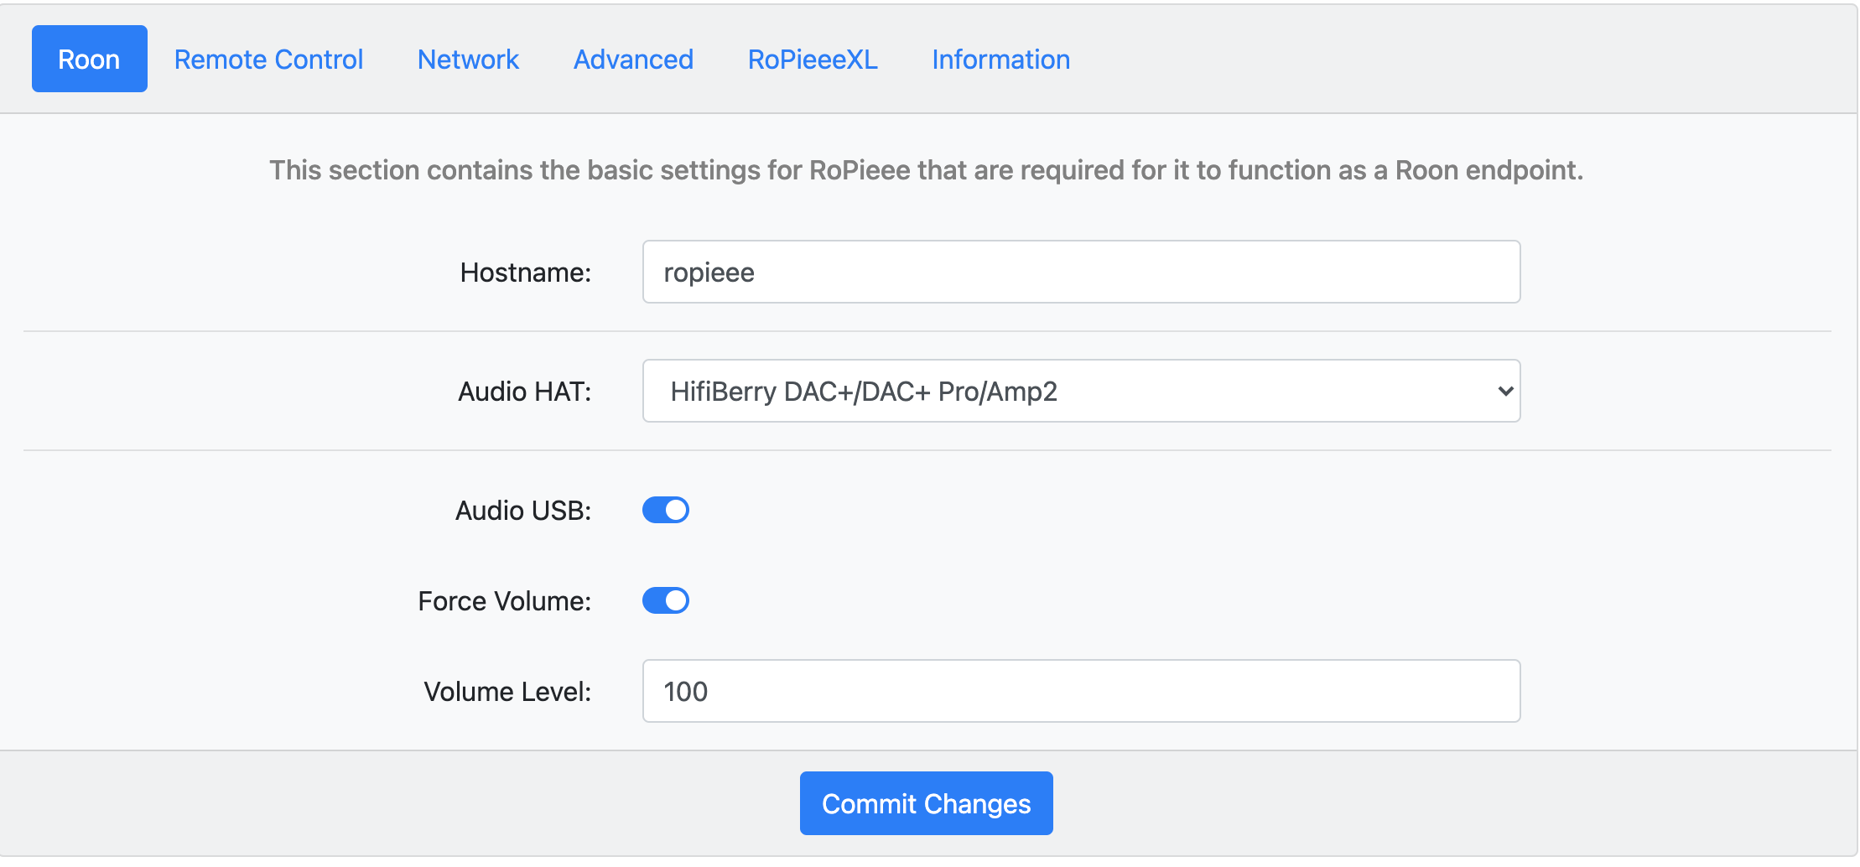
Task: Select the Roon tab
Action: 90,59
